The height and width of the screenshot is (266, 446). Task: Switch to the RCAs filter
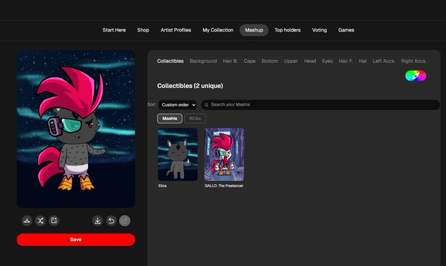coord(195,119)
